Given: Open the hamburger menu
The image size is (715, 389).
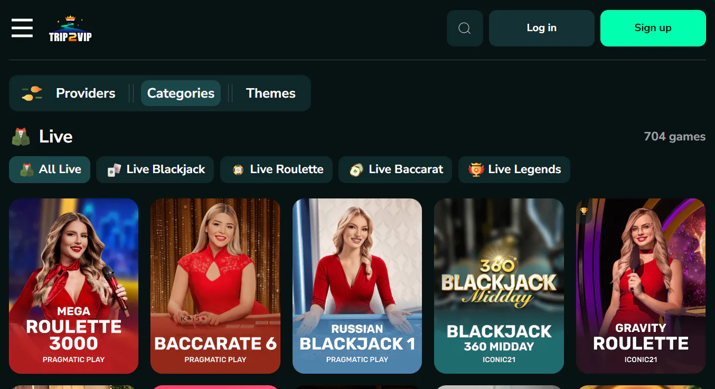Looking at the screenshot, I should tap(22, 28).
